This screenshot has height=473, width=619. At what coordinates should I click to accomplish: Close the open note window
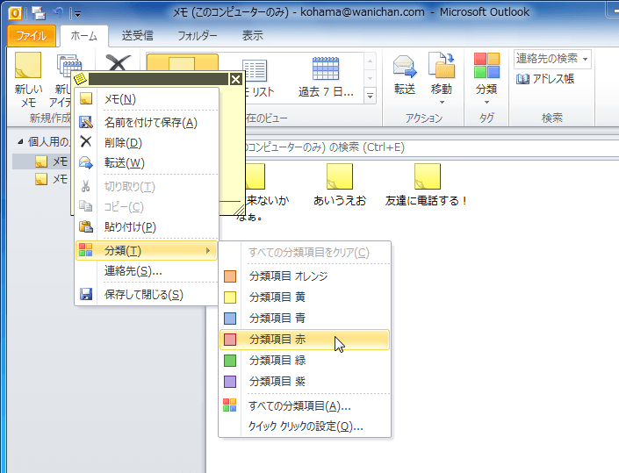[235, 79]
